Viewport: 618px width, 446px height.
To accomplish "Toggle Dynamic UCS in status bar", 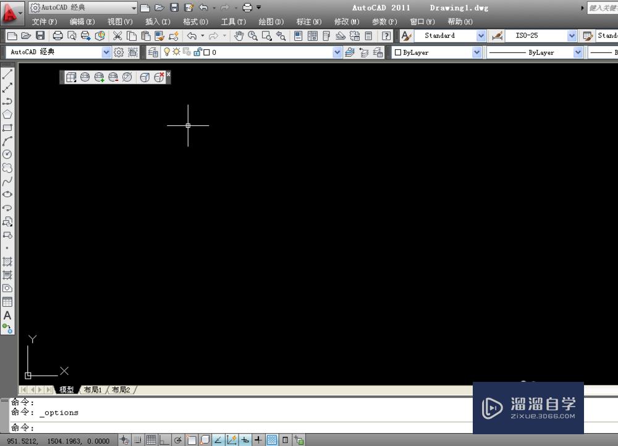I will click(x=231, y=440).
